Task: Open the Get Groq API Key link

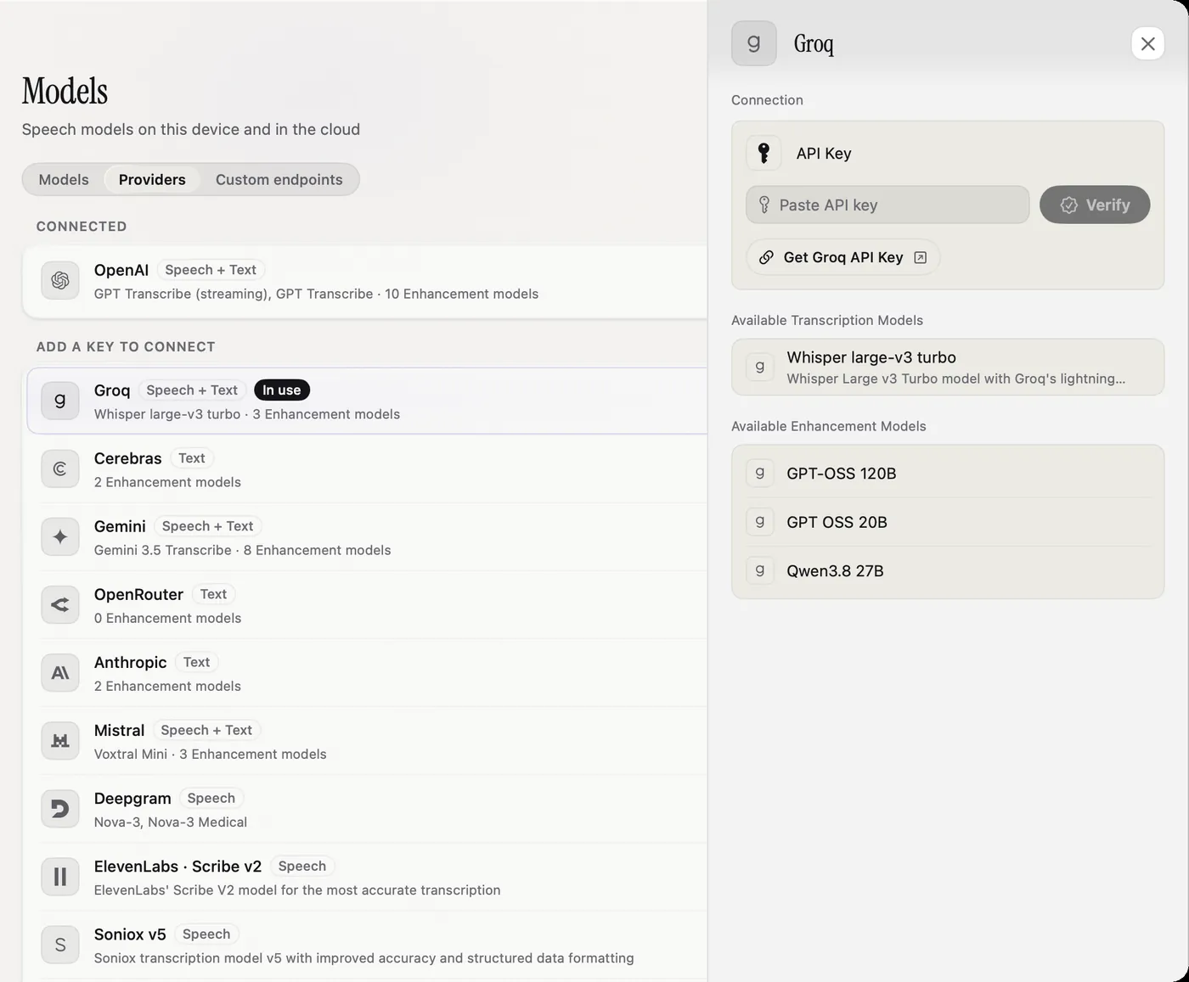Action: pyautogui.click(x=842, y=257)
